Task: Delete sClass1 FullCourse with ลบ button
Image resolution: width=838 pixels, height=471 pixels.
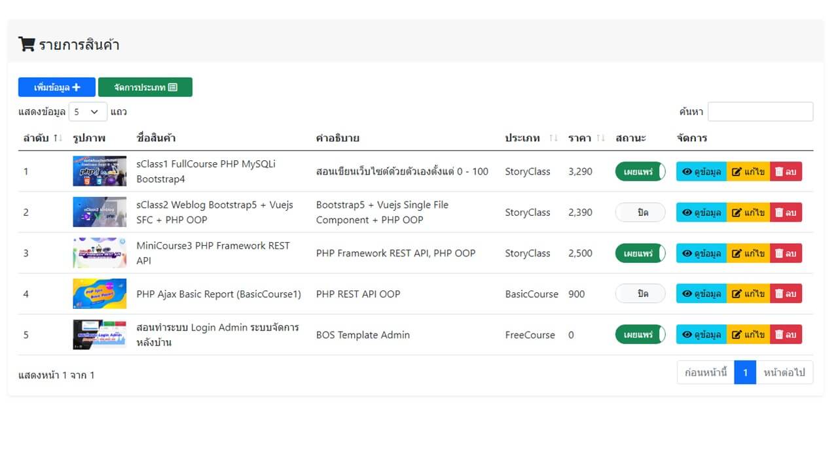Action: click(786, 171)
